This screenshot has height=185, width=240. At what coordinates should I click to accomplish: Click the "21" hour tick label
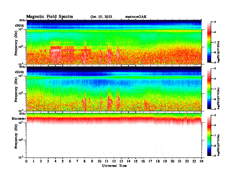[179, 161]
